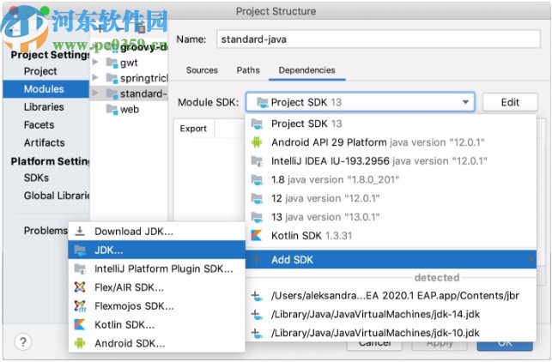Choose Flexmojos SDK... entry
552x362 pixels.
(156, 305)
